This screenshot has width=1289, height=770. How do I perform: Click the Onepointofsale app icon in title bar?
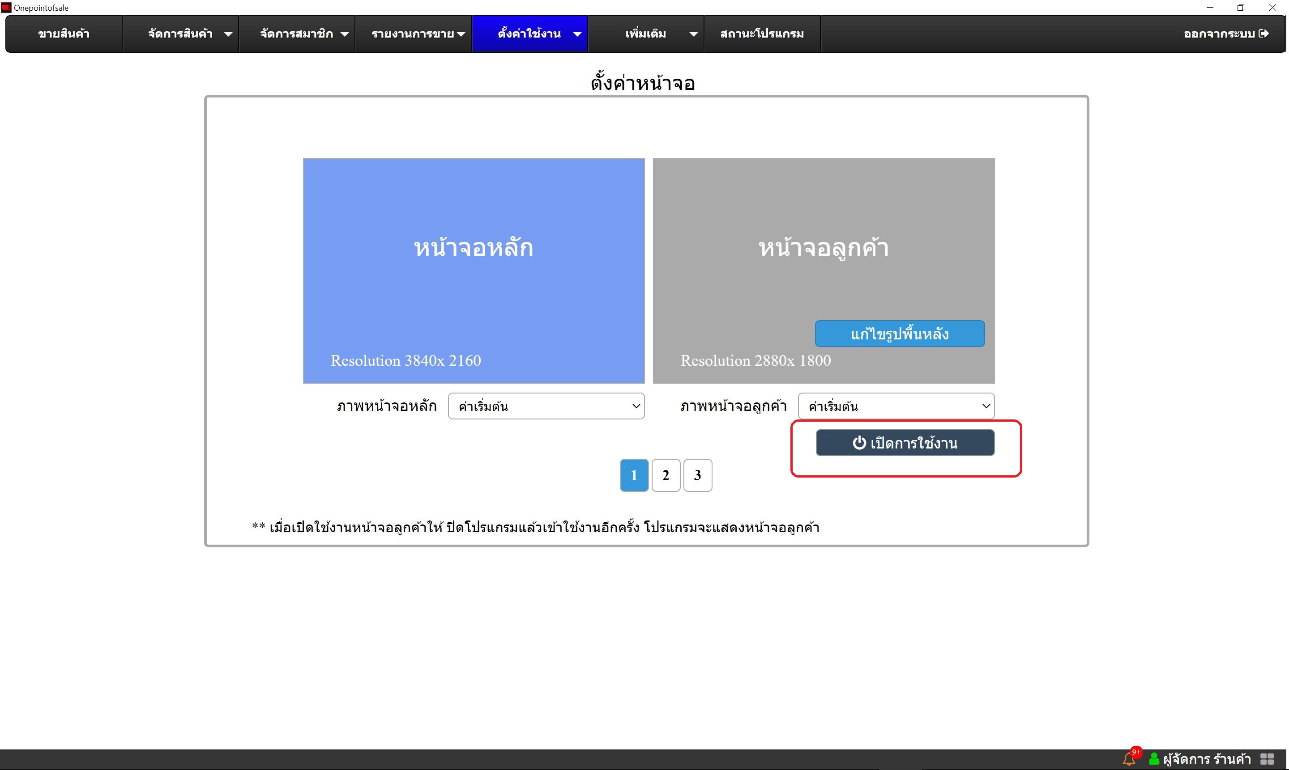[6, 7]
